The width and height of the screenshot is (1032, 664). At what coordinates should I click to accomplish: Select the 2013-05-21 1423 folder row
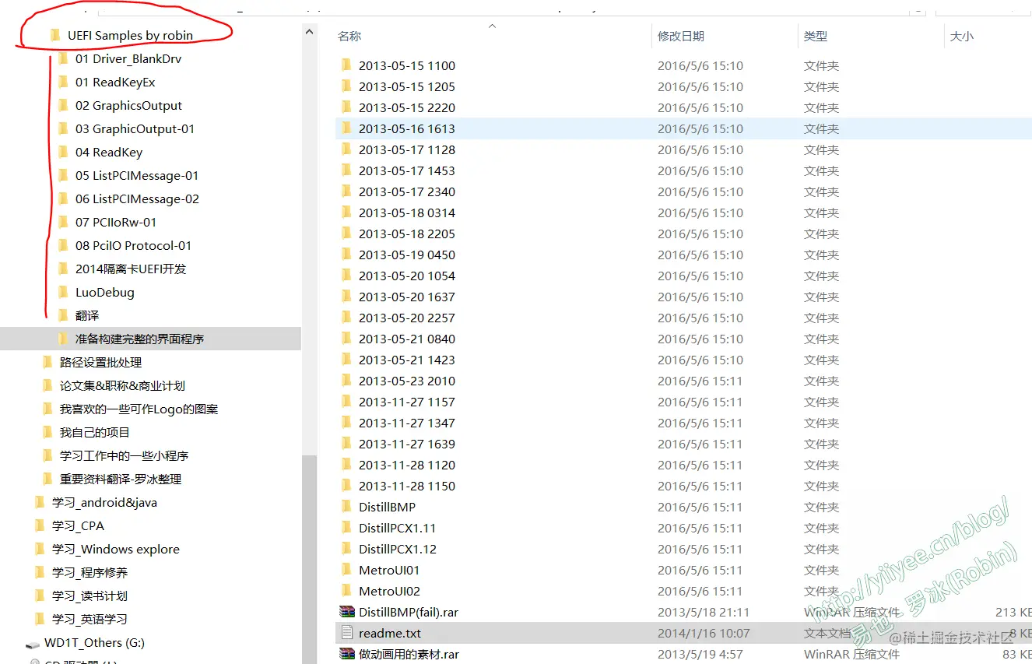[x=683, y=360]
